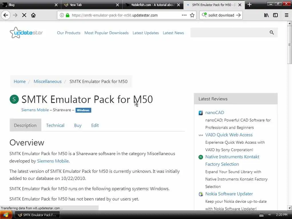Click Siemens Mobile link in overview
Viewport: 292px width, 219px height.
click(53, 161)
